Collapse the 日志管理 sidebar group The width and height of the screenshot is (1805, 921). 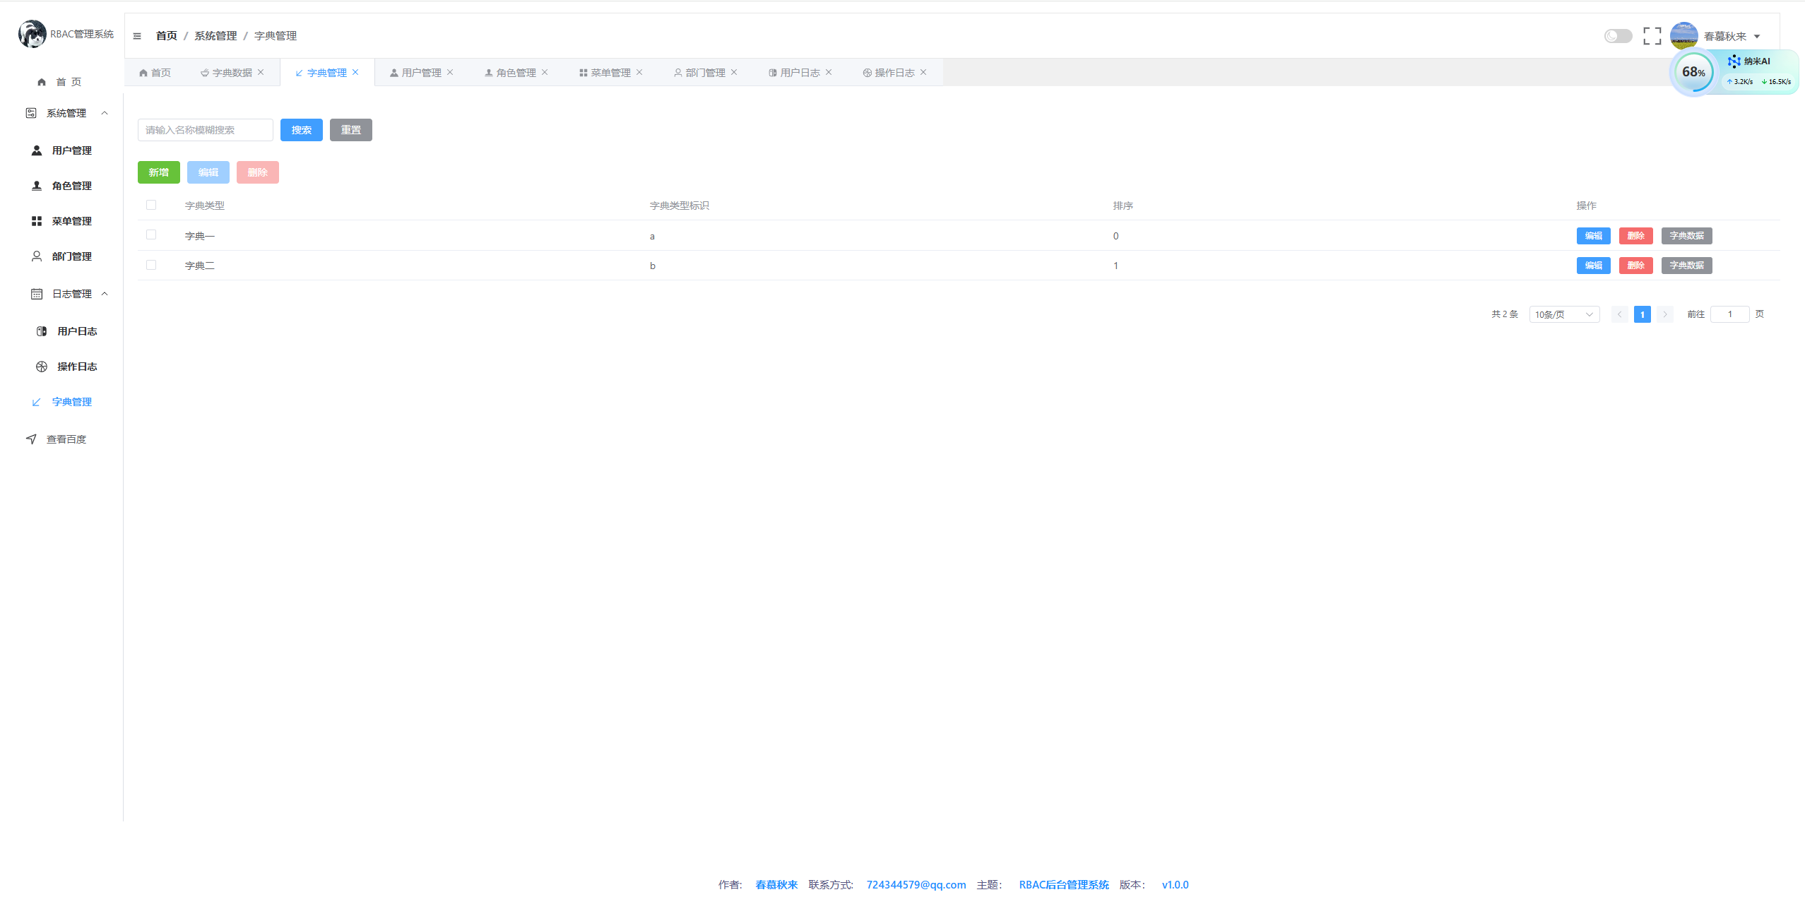coord(105,294)
